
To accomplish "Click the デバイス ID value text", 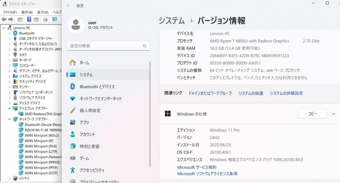I will (x=249, y=56).
